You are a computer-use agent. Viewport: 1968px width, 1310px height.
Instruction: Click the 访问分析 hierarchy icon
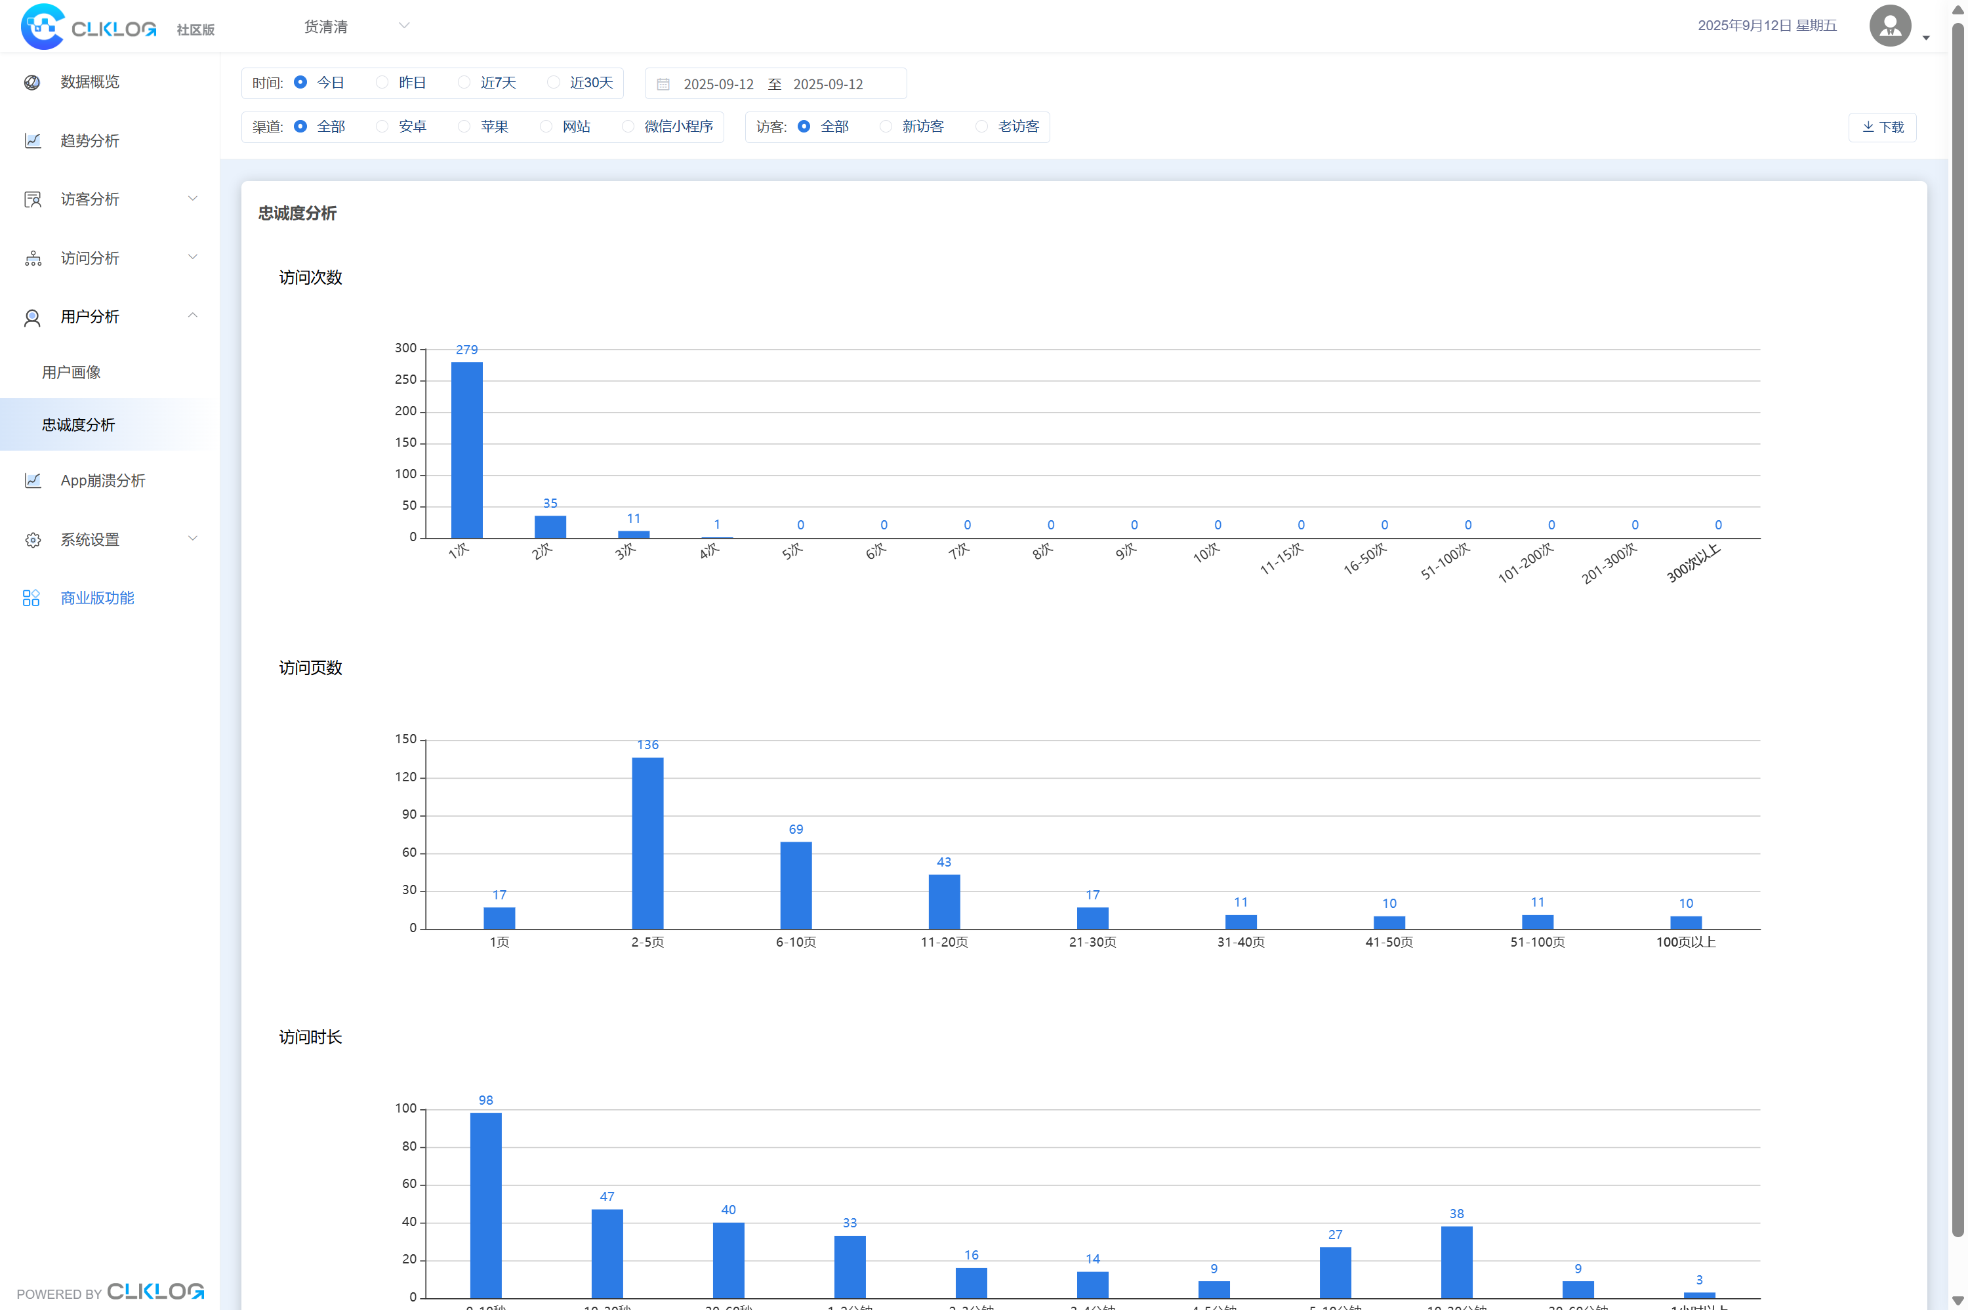[x=31, y=258]
